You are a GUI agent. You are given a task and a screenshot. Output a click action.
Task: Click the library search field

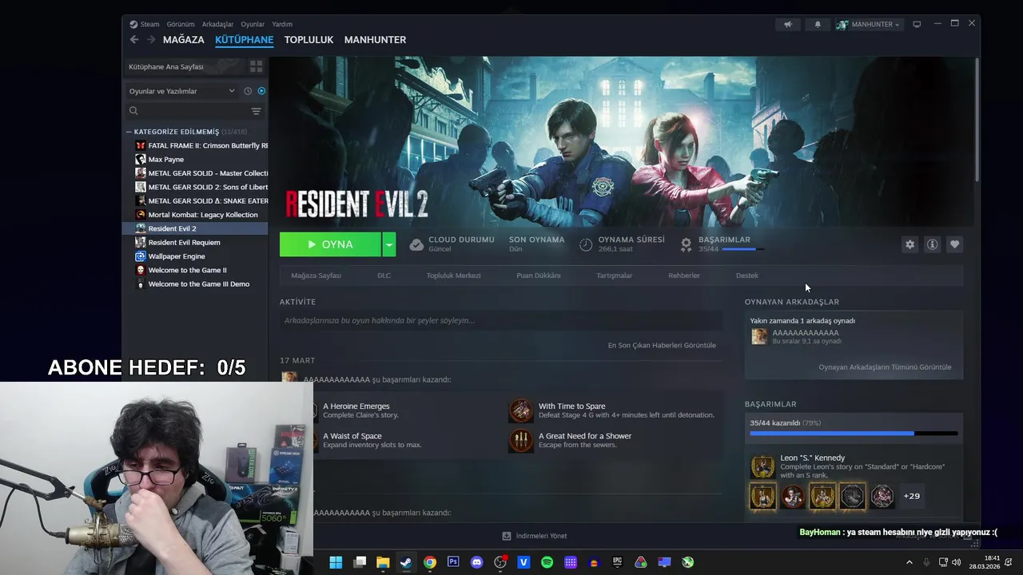pos(186,111)
